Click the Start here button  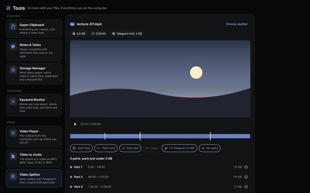(x=106, y=148)
